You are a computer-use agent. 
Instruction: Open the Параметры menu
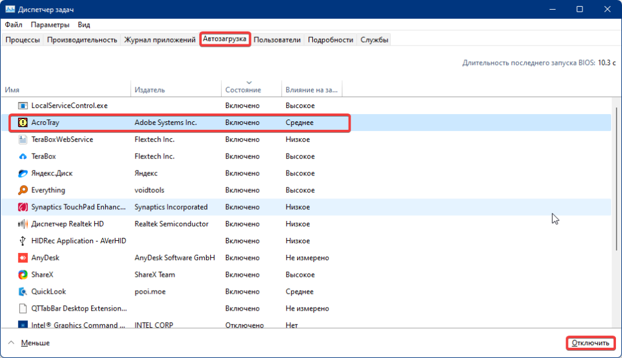tap(50, 25)
